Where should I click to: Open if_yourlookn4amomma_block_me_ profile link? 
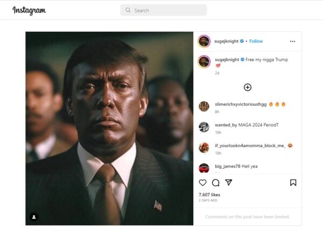(x=250, y=146)
